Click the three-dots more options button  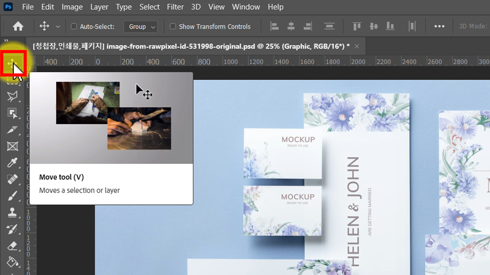click(x=439, y=26)
